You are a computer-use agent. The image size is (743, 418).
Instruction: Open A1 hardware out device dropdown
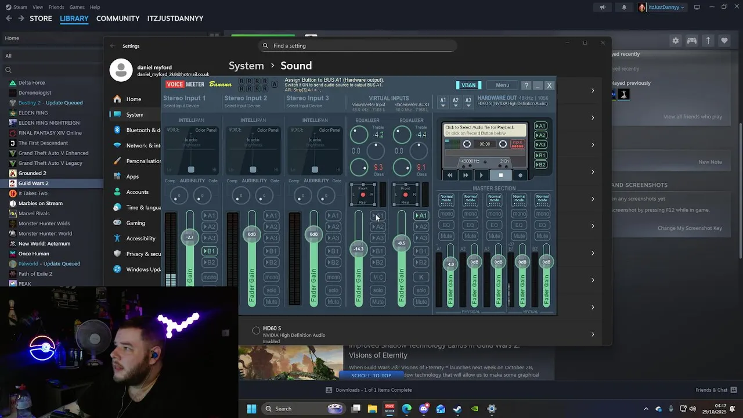(443, 102)
